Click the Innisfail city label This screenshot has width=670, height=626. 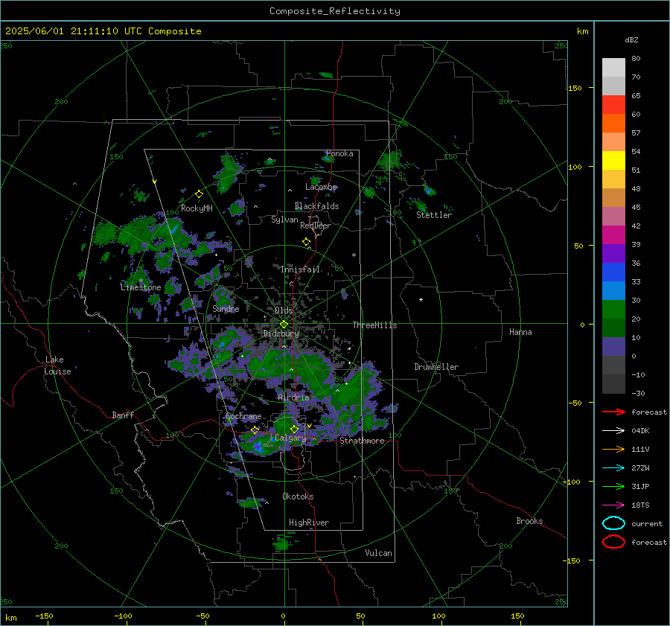tap(300, 269)
